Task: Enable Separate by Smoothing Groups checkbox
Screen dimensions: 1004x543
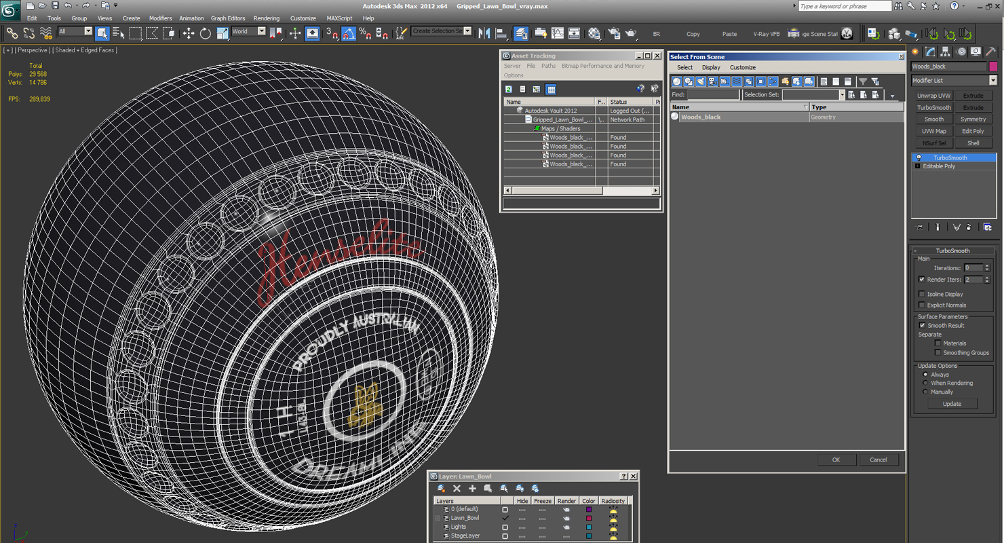Action: click(x=938, y=353)
